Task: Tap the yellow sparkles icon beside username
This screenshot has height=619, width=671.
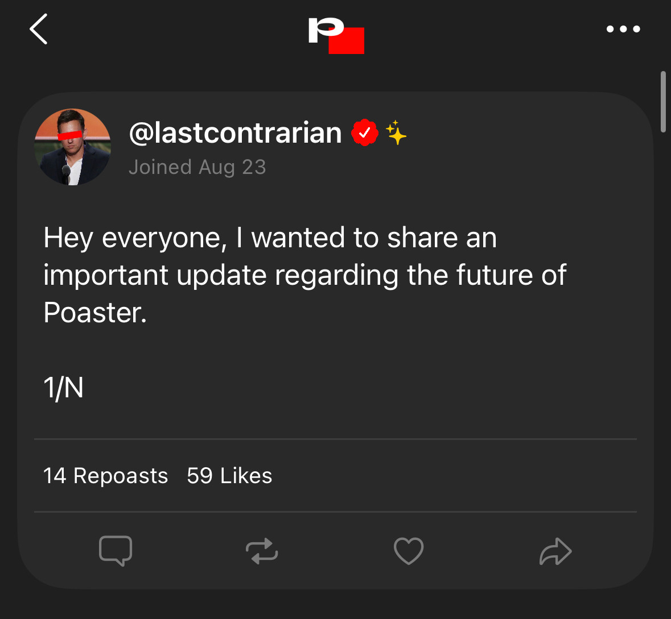Action: (396, 133)
